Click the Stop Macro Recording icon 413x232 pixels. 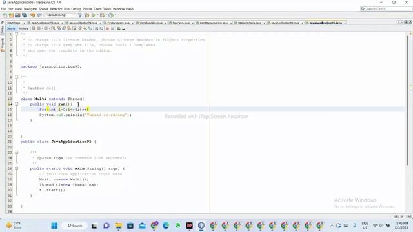click(x=112, y=28)
